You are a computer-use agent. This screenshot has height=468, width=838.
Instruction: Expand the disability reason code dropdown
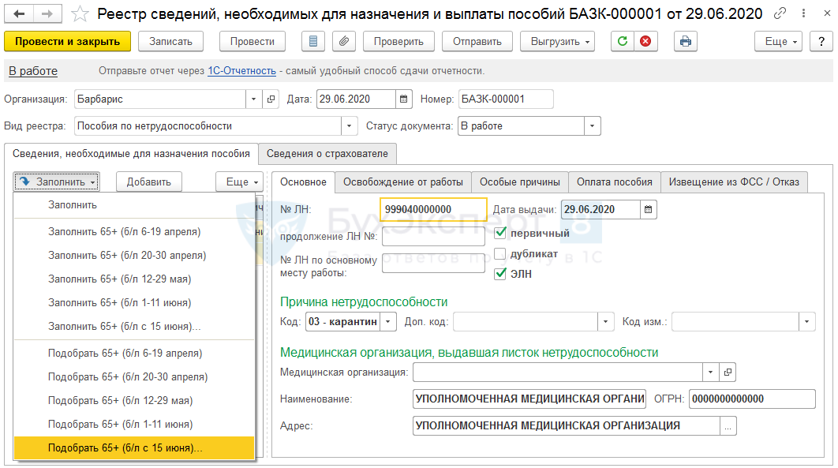[x=388, y=322]
